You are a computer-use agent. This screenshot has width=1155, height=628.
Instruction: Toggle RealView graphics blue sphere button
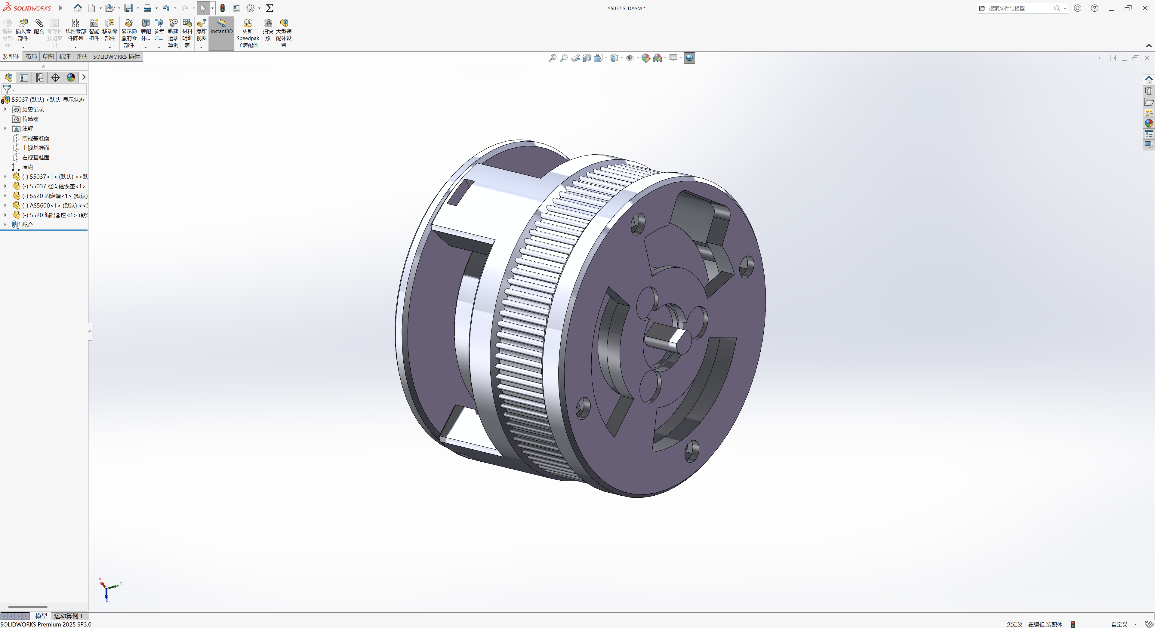click(689, 58)
